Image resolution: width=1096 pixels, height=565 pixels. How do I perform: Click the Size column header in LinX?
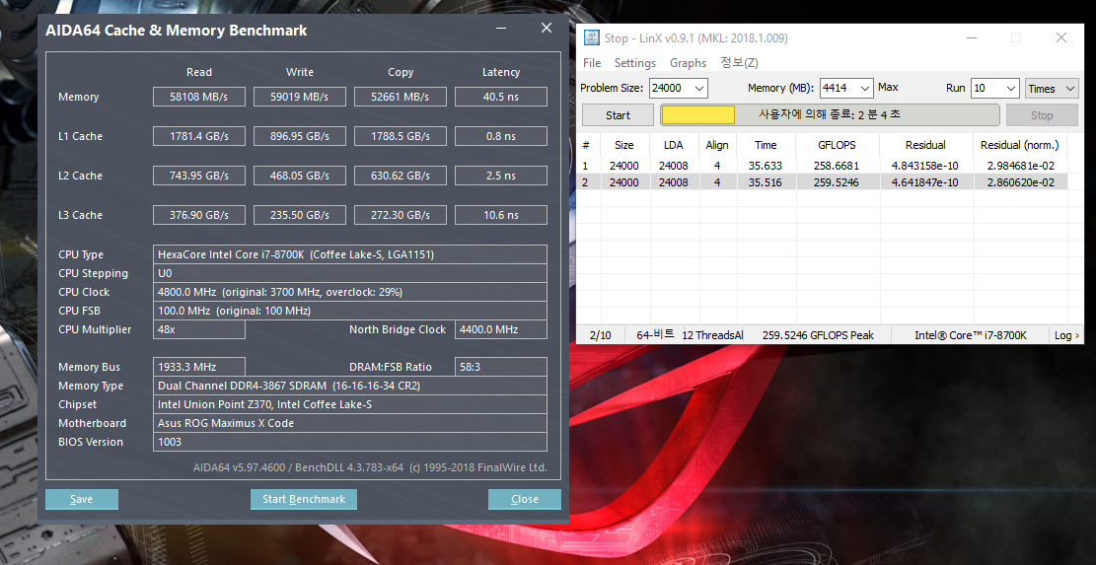coord(623,145)
